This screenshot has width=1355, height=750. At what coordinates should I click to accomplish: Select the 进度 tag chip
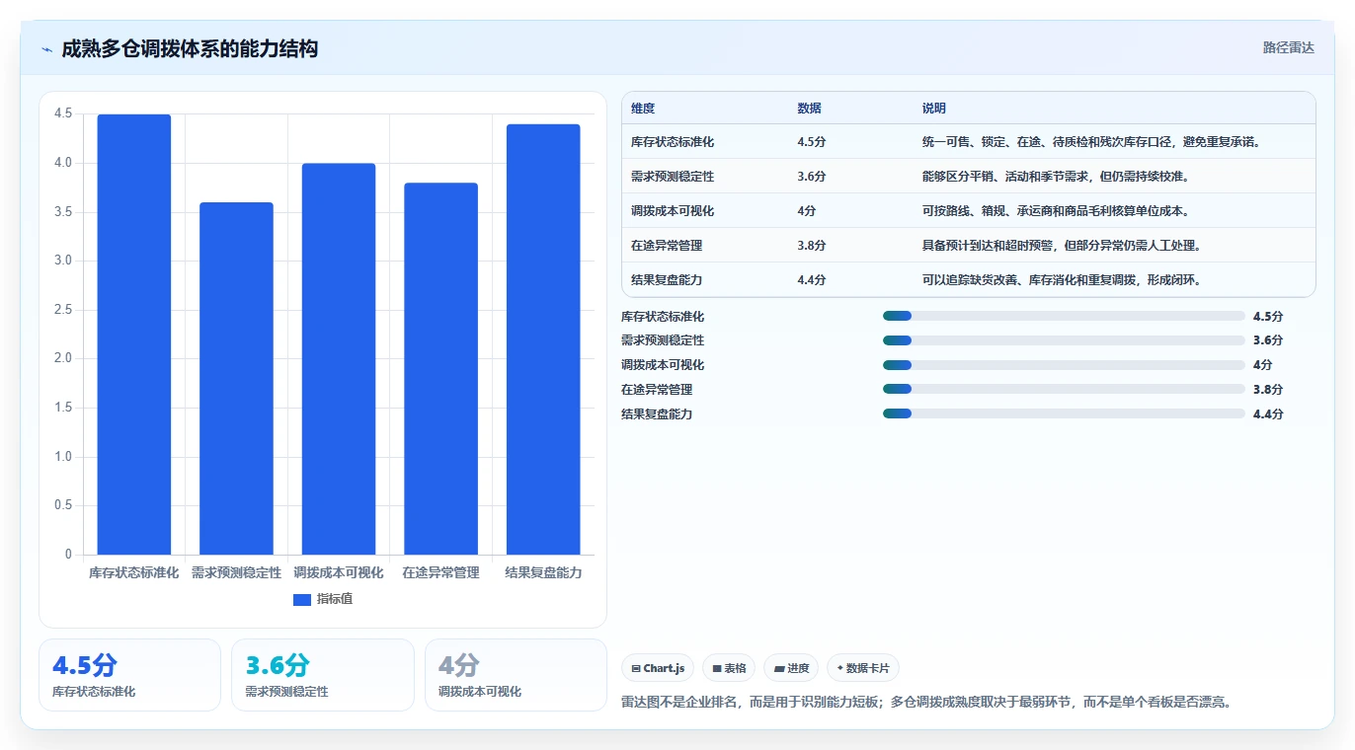click(x=791, y=668)
